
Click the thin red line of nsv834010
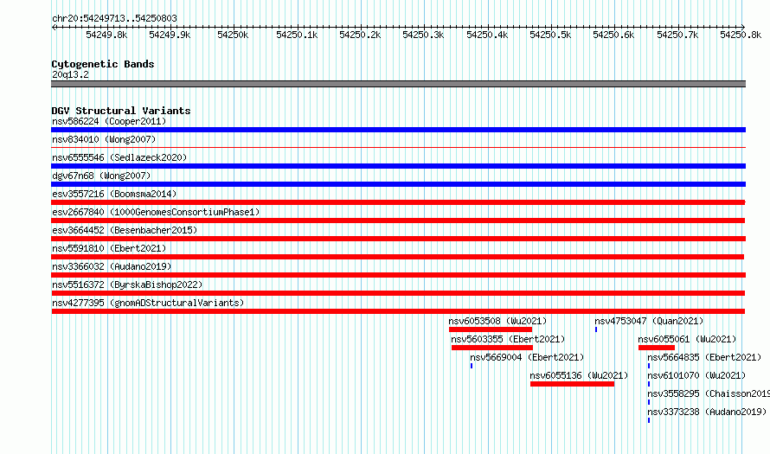(x=398, y=147)
